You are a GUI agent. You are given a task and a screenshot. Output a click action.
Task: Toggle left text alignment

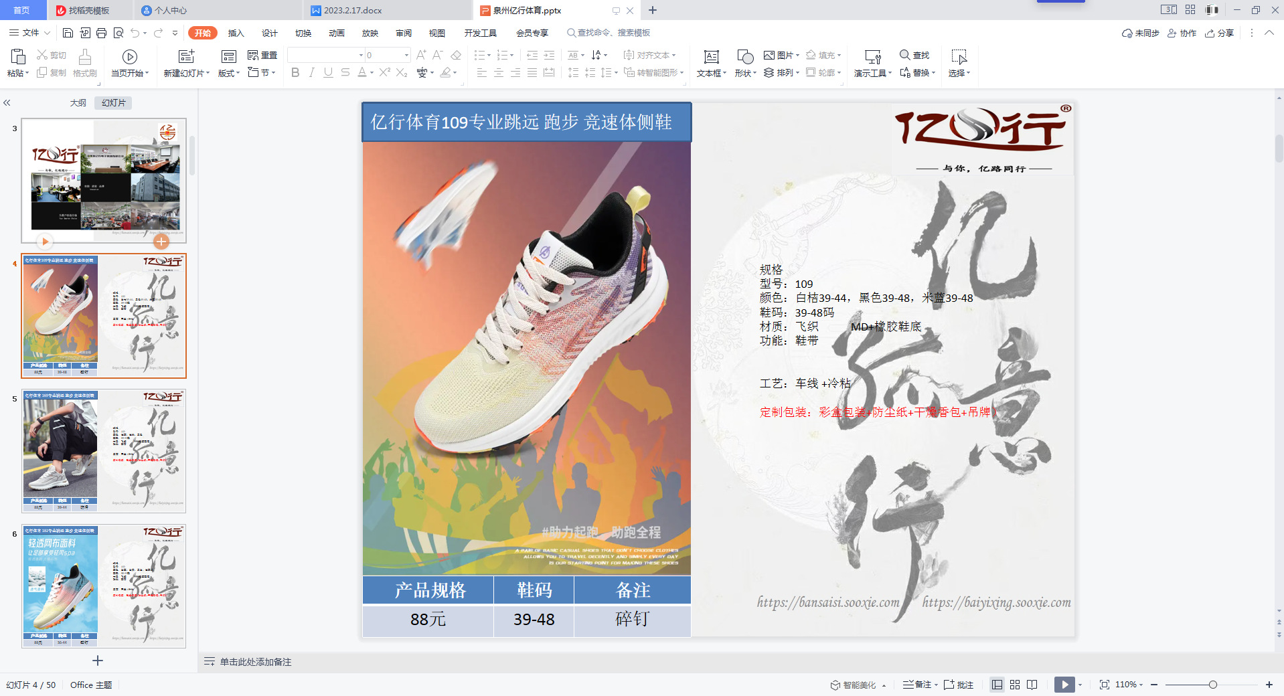[x=482, y=72]
